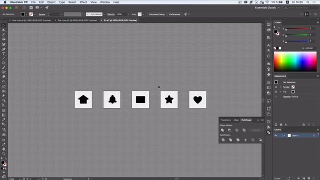
Task: Click the hex color value field
Action: pos(310,48)
